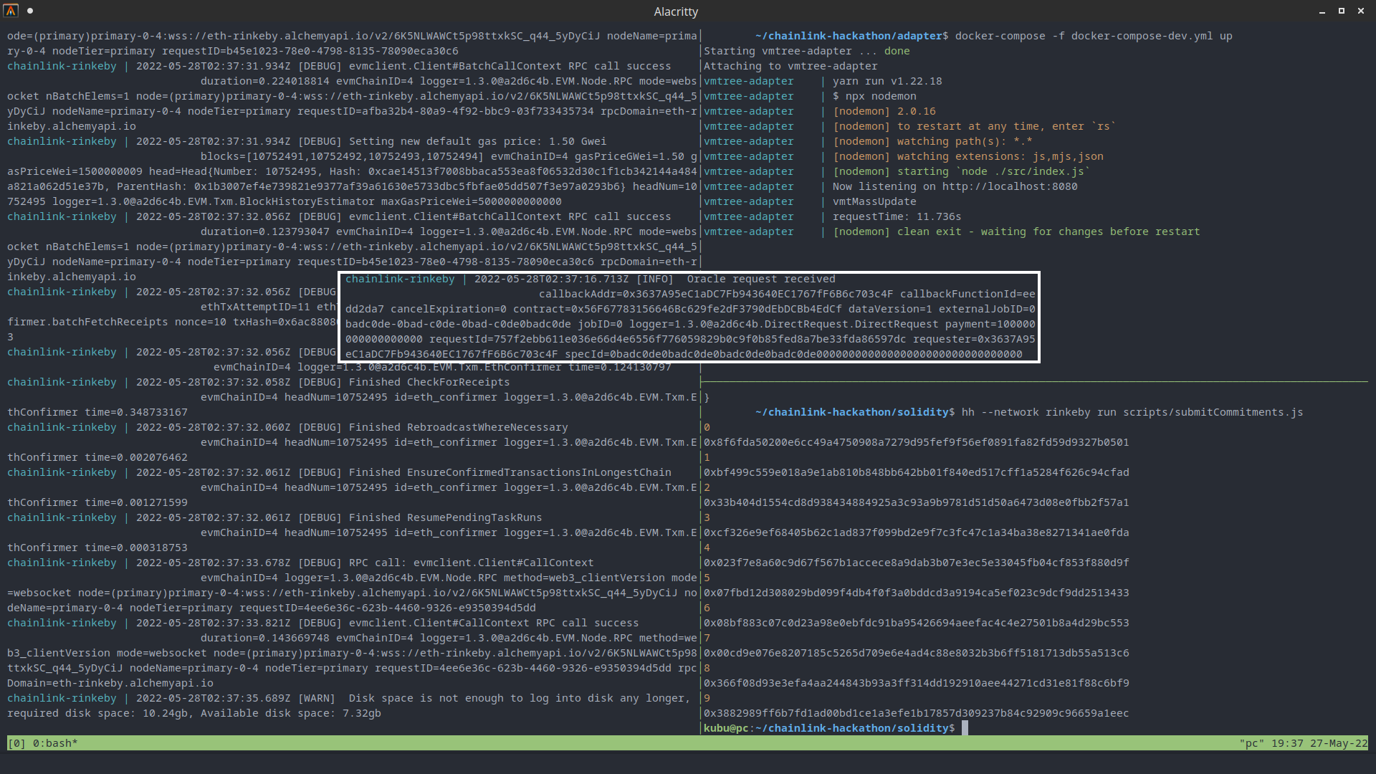Click the Alacritty window title text
This screenshot has height=774, width=1376.
(675, 11)
